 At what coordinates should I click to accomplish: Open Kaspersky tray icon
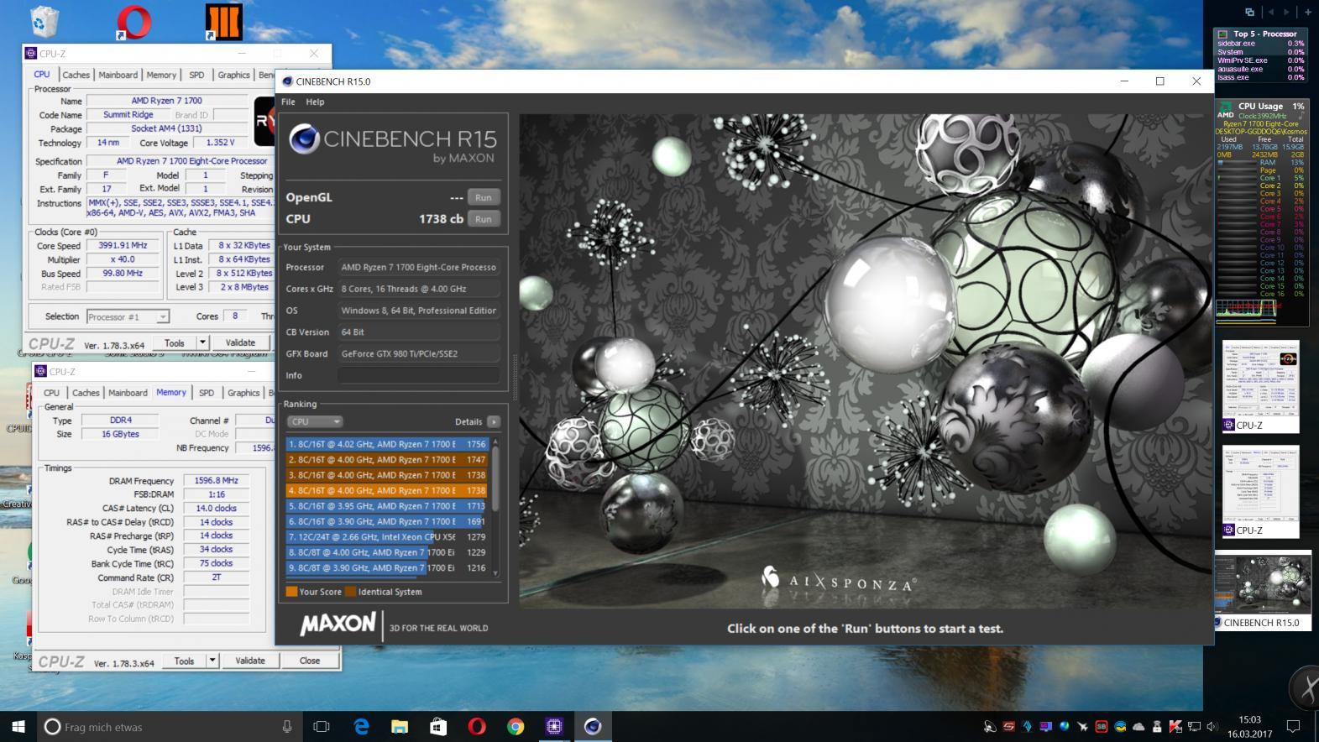coord(1175,727)
